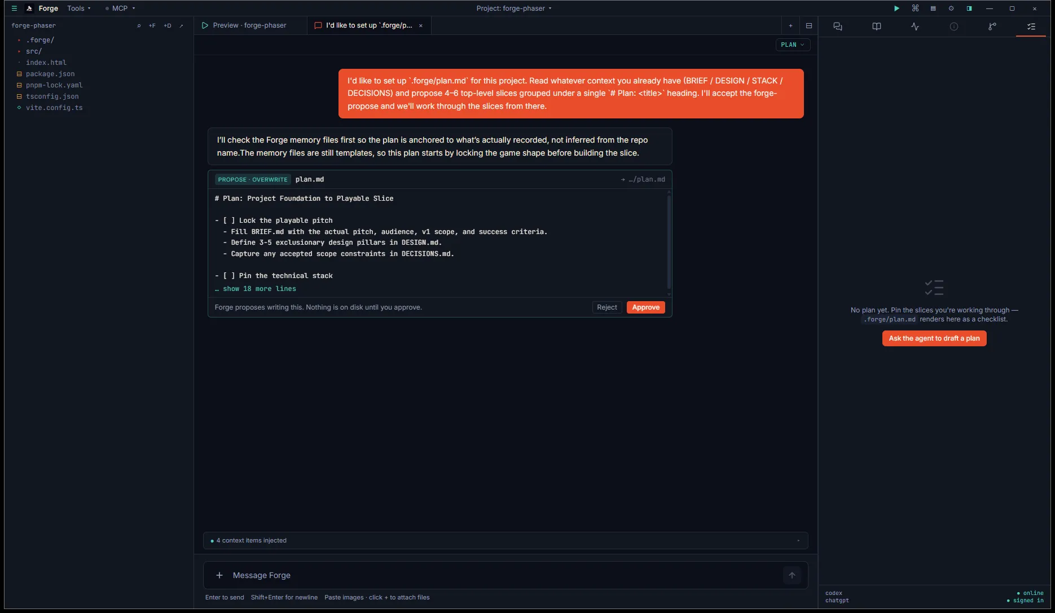The width and height of the screenshot is (1055, 613).
Task: Open the settings gear icon
Action: 951,8
